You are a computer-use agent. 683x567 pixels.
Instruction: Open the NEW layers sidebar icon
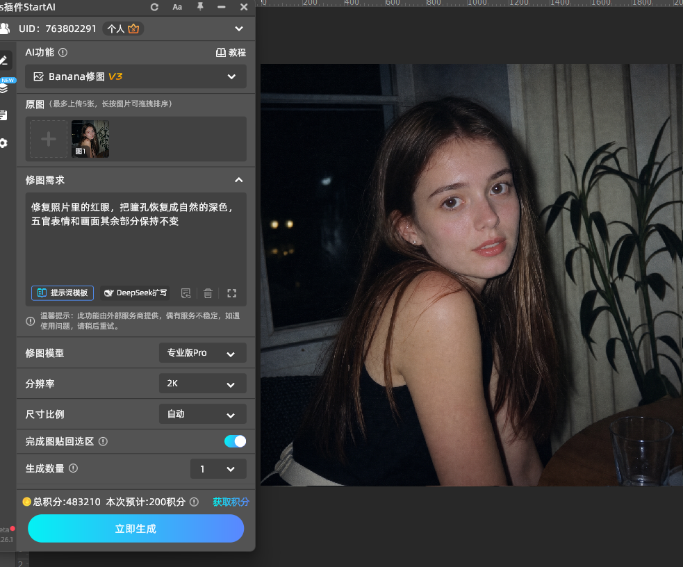[4, 88]
